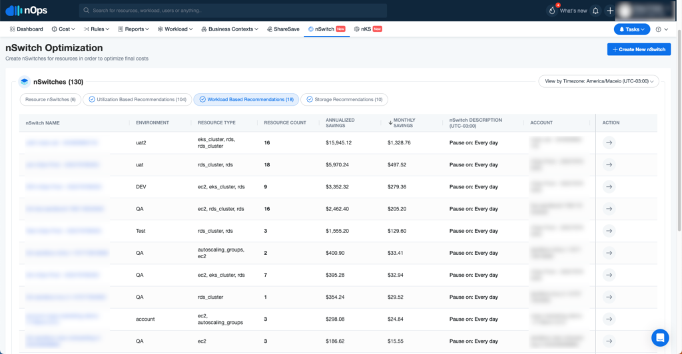Open the DEV row nSwitch name link
Viewport: 682px width, 354px height.
point(63,187)
